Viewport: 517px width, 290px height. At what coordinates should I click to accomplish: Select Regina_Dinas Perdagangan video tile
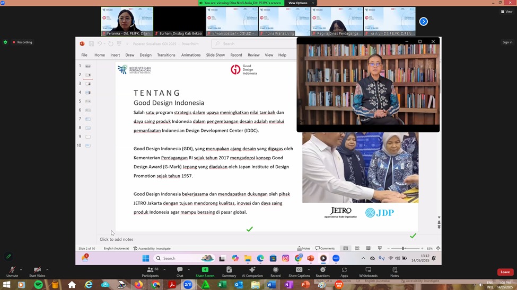click(x=337, y=21)
